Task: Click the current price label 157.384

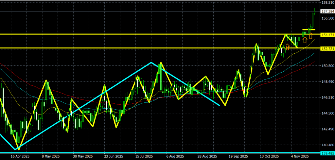Action: (327, 11)
